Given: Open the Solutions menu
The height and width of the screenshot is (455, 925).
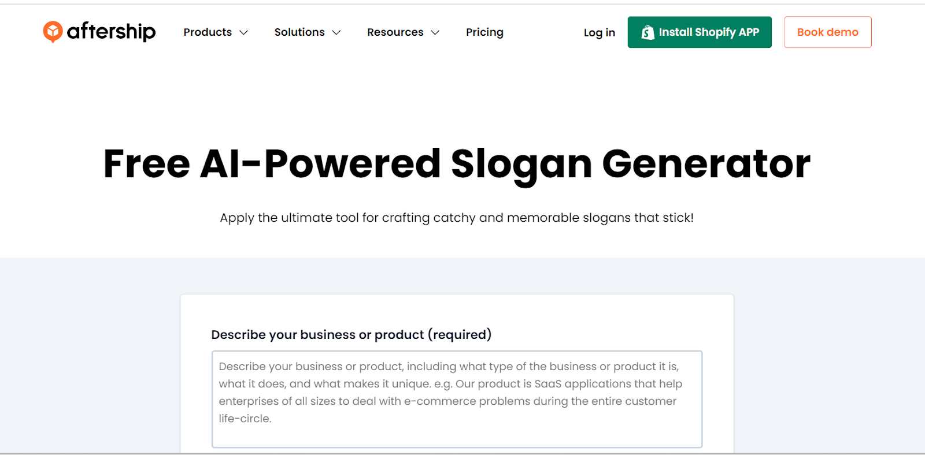Looking at the screenshot, I should (308, 32).
